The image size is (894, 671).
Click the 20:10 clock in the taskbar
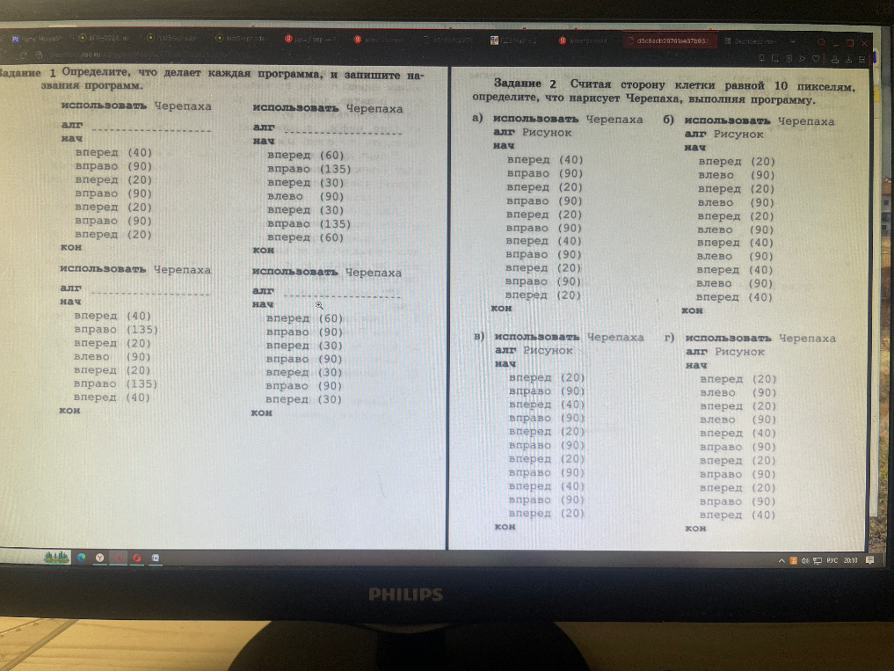[850, 560]
